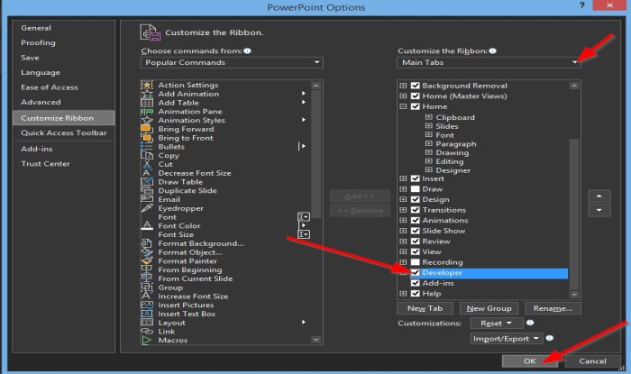Enable the Draw tab checkbox
631x374 pixels.
[x=416, y=189]
